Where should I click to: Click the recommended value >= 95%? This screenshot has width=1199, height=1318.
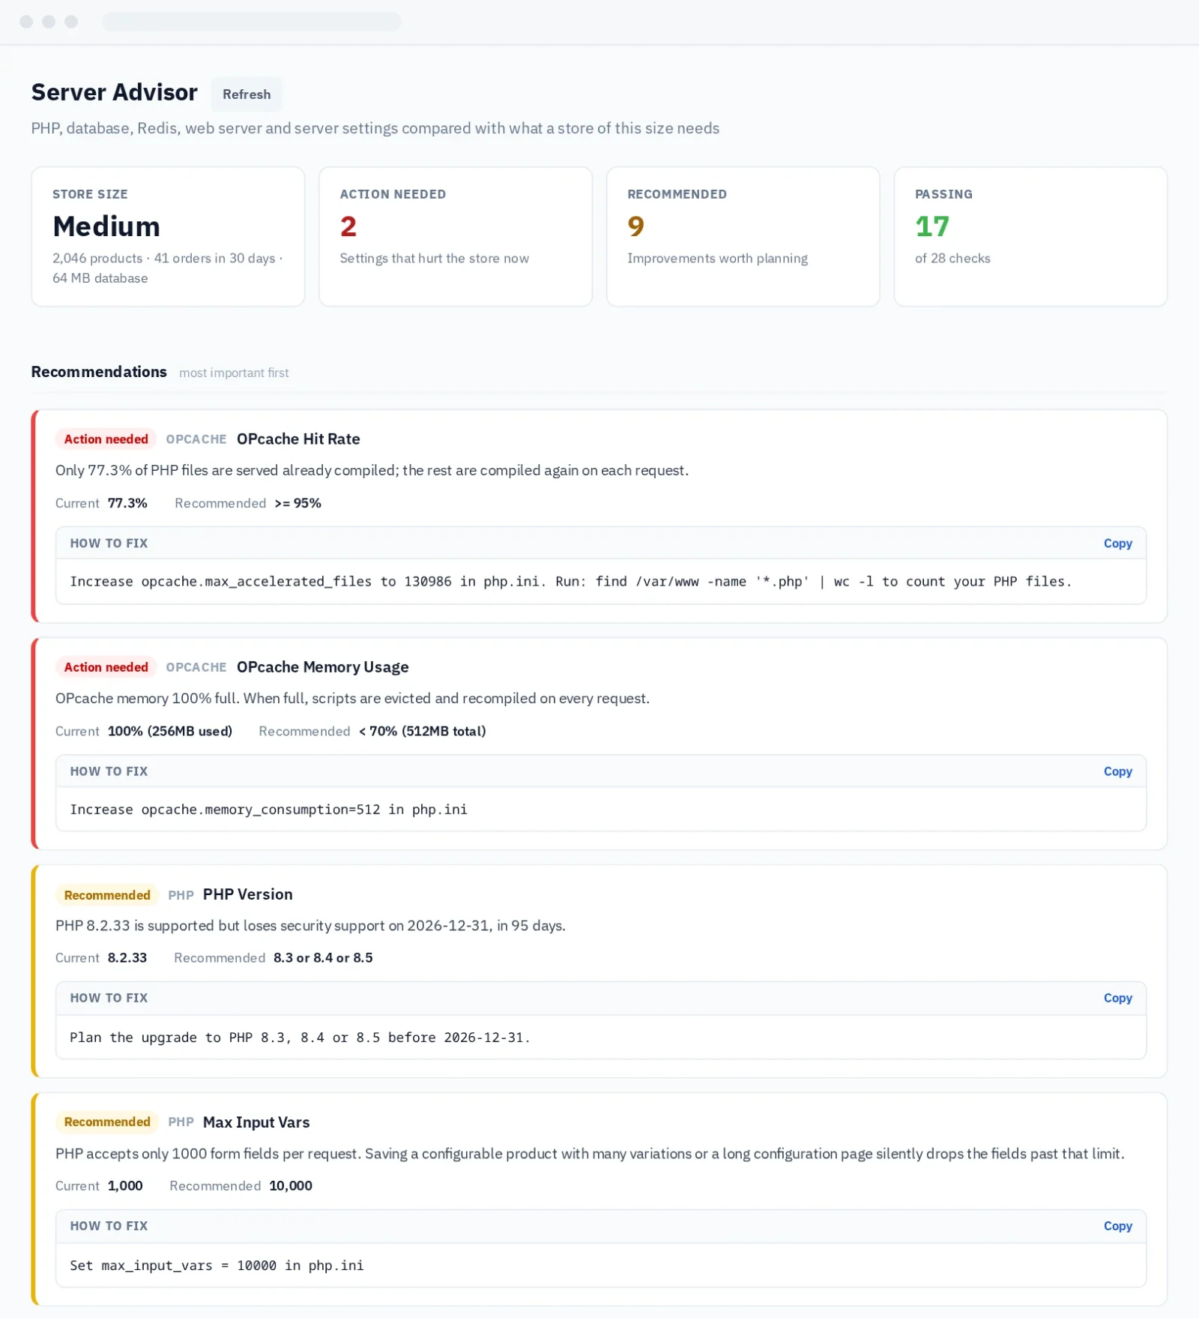(298, 503)
